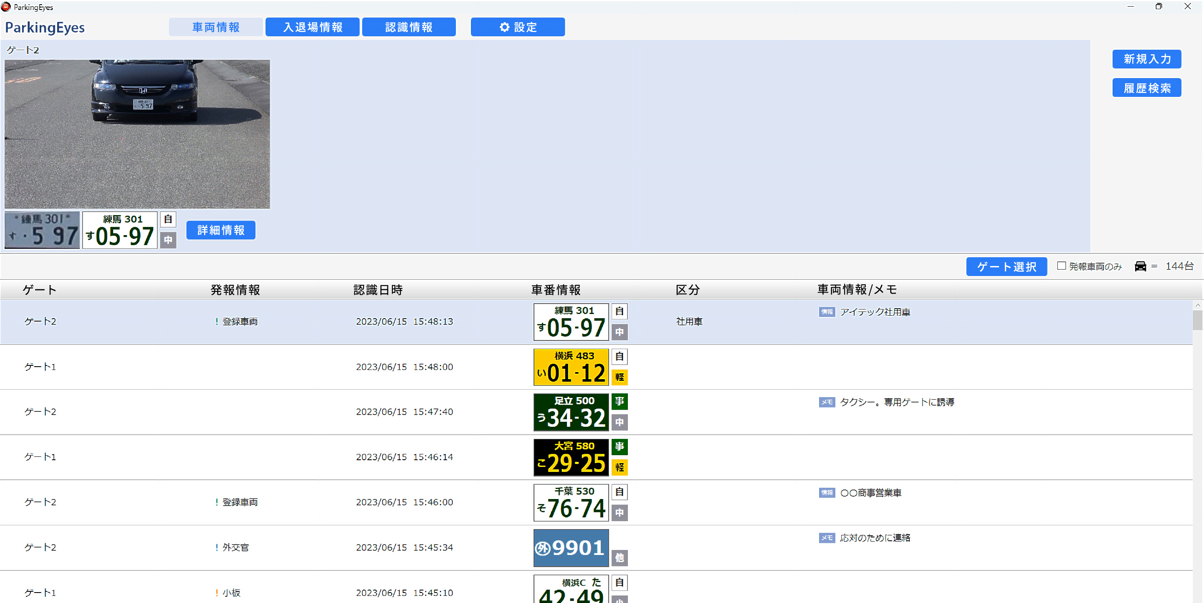
Task: Click the 事 tag on the 足立 500 row
Action: 619,402
